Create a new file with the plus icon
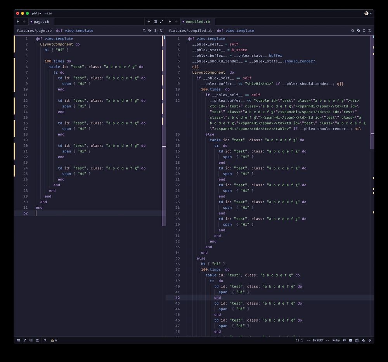388x362 pixels. pyautogui.click(x=149, y=21)
